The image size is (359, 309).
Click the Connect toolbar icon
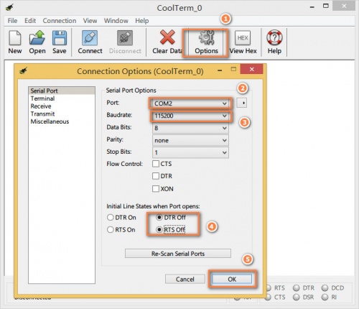point(90,38)
